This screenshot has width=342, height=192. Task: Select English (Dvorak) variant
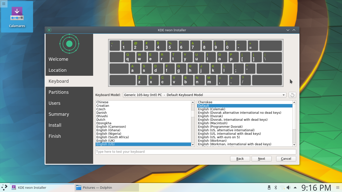245,116
